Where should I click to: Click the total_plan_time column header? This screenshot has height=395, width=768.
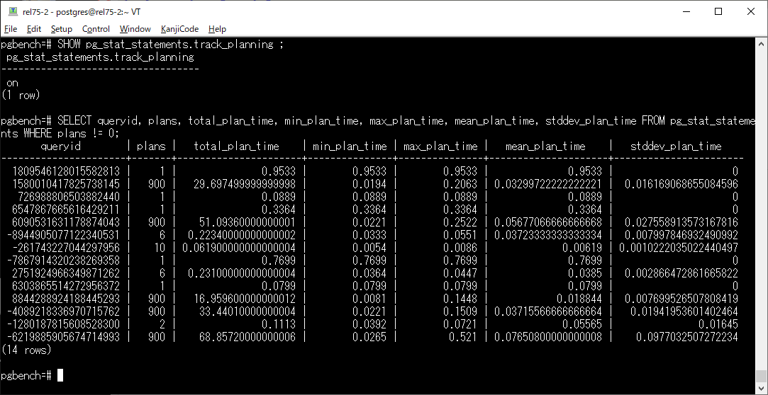[x=237, y=147]
